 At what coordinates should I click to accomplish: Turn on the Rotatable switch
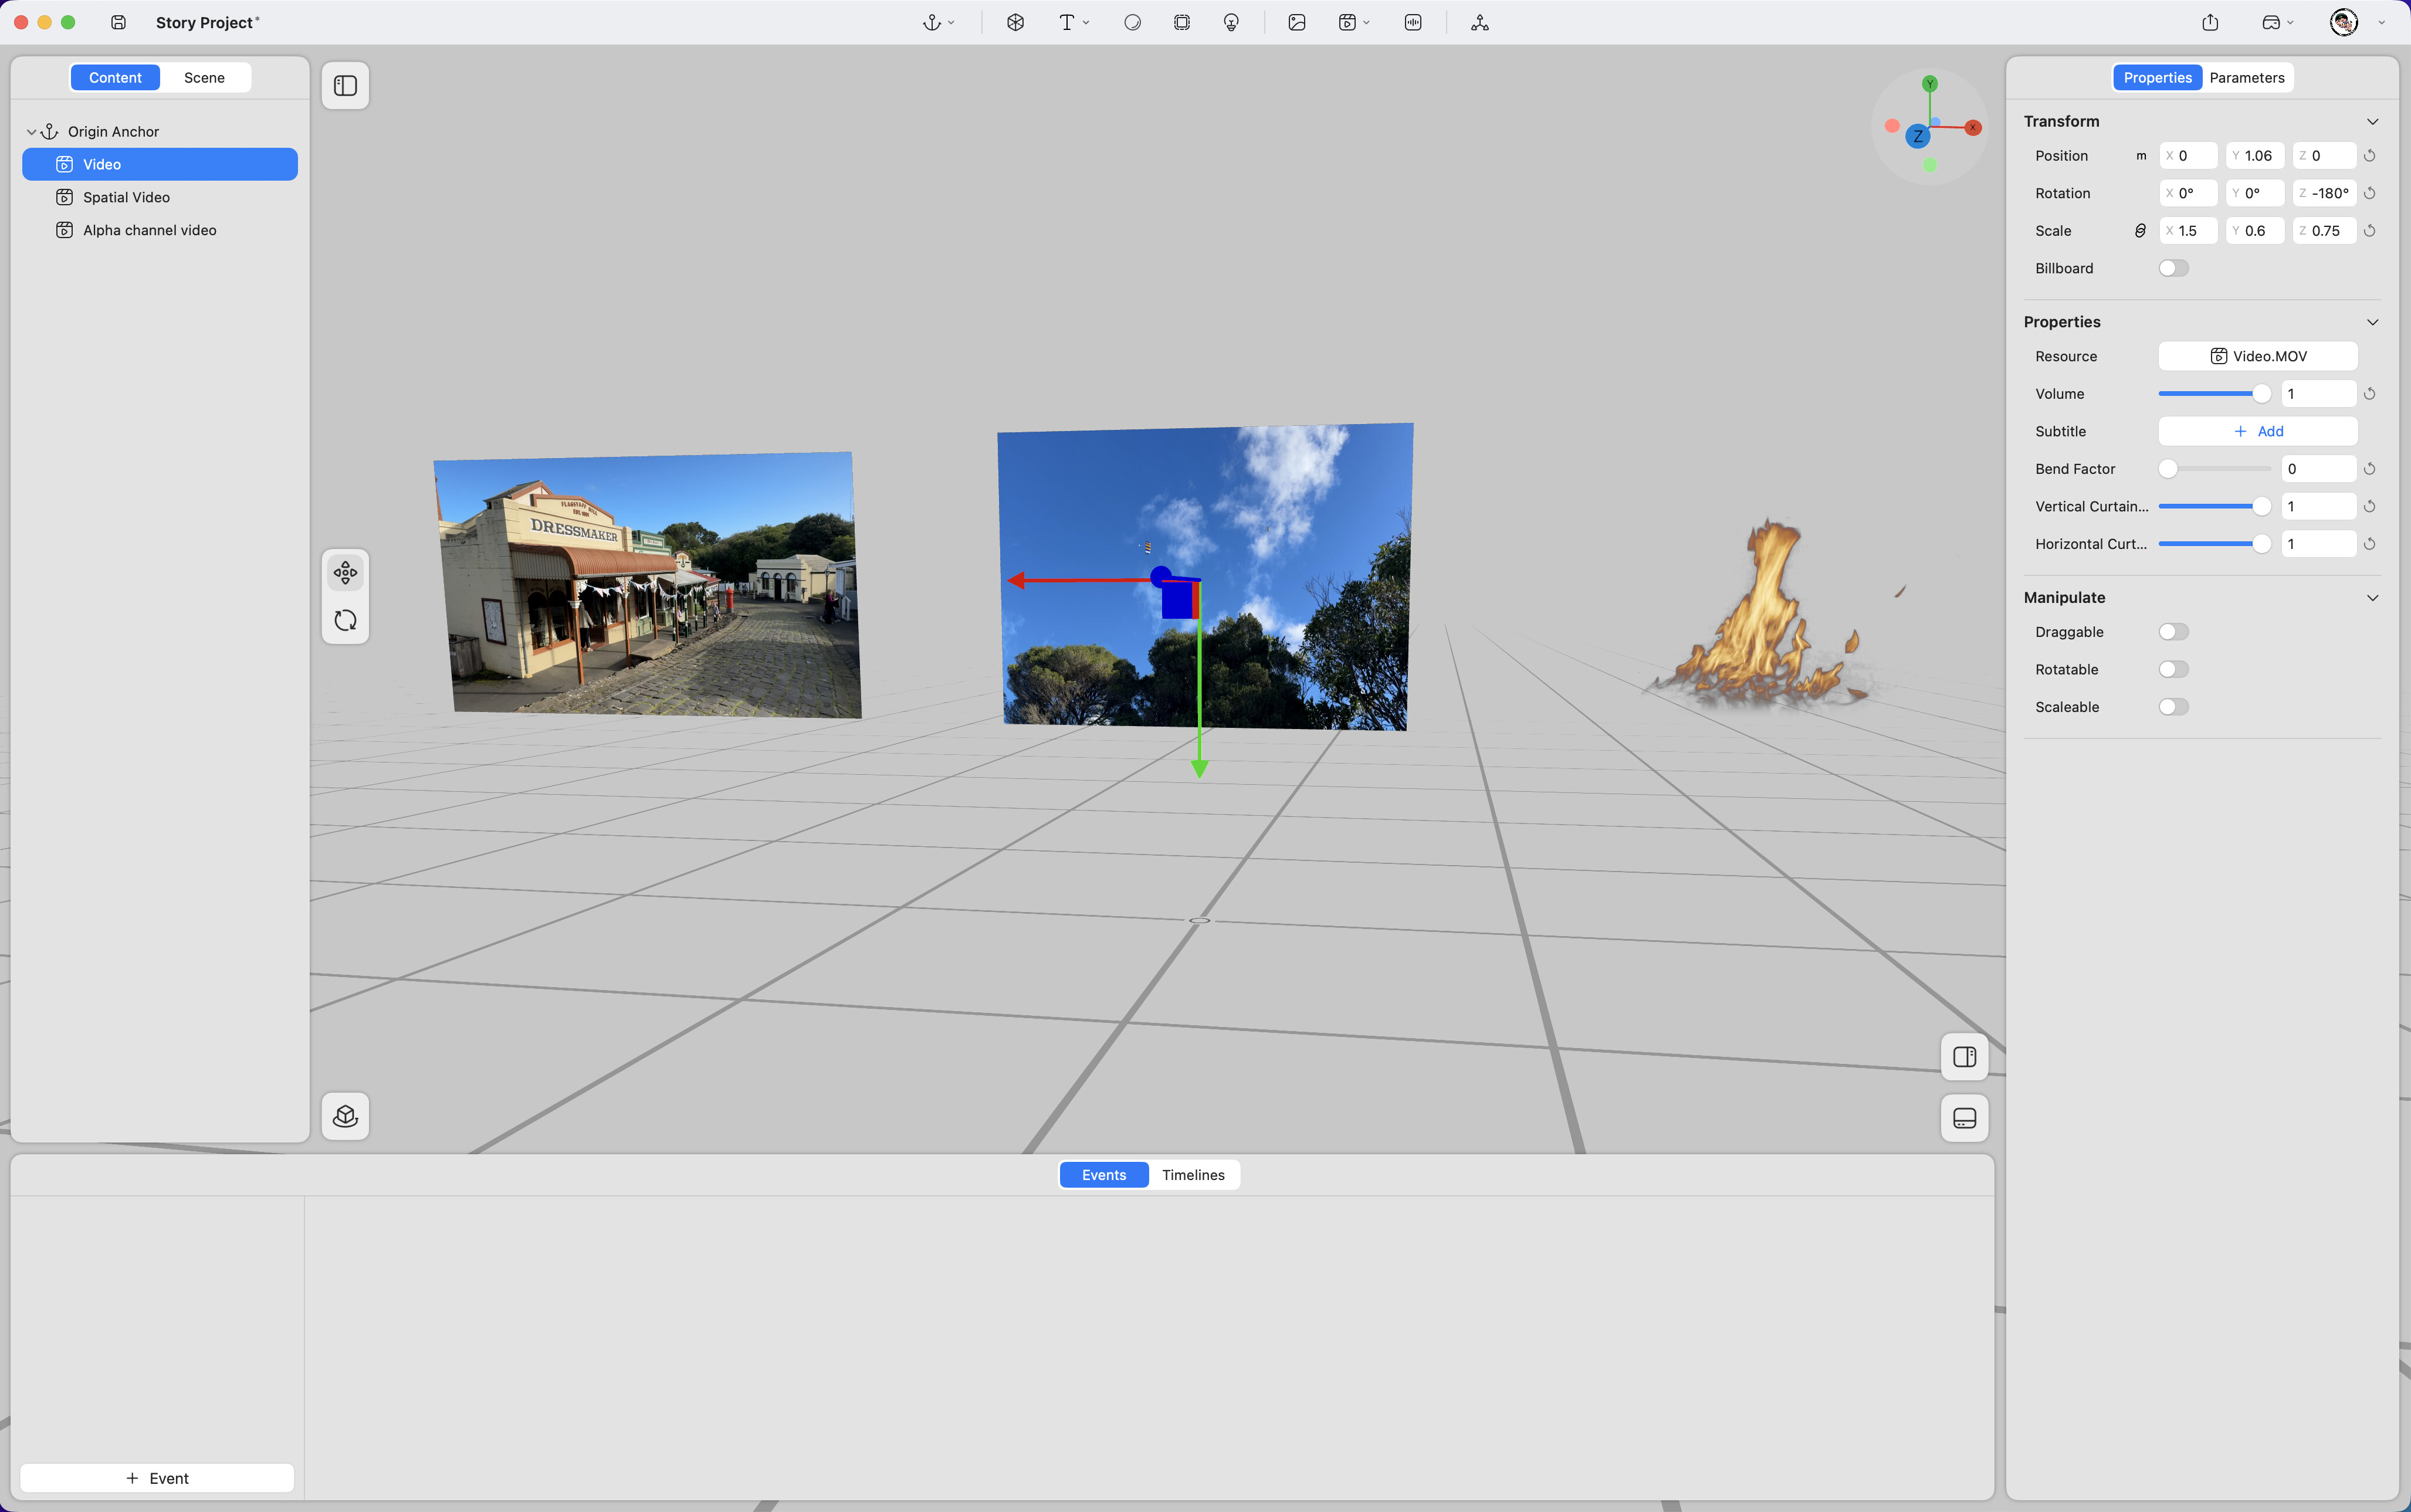click(2173, 670)
